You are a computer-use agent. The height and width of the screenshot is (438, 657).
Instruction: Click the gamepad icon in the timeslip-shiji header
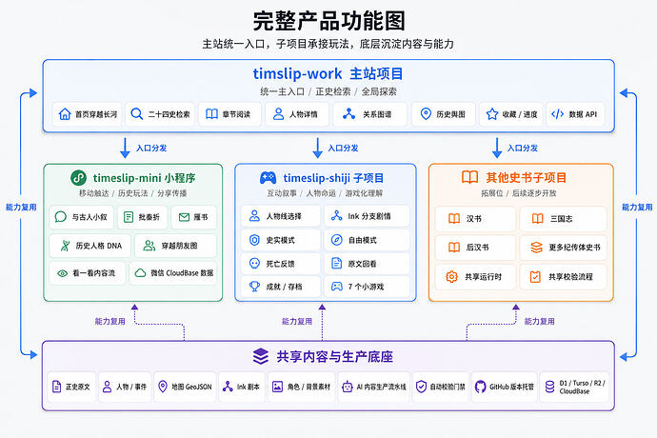268,178
